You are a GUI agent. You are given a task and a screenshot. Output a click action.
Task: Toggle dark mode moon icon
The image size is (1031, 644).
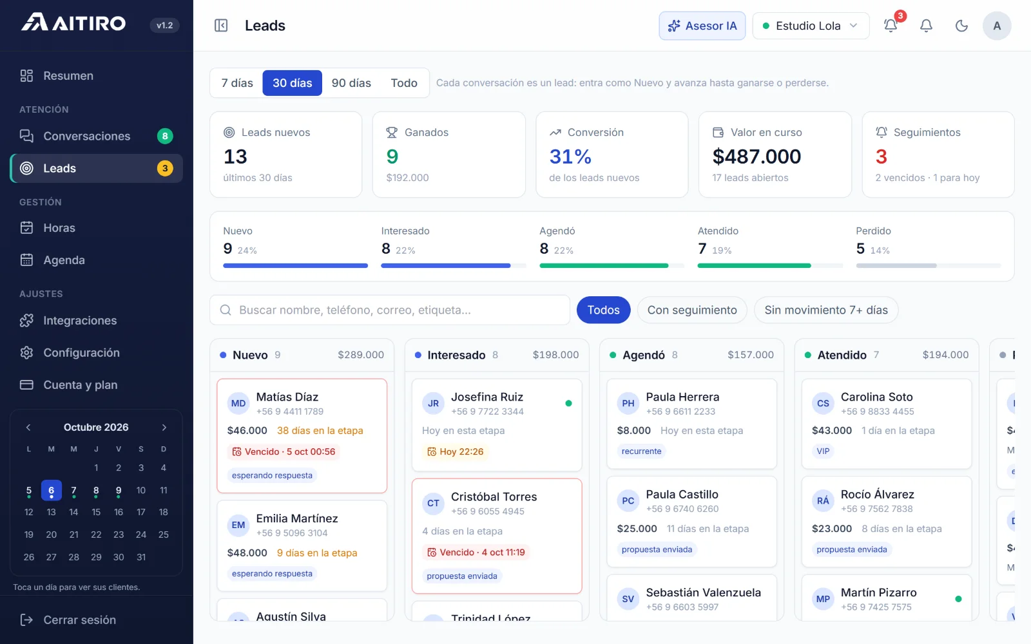click(961, 26)
